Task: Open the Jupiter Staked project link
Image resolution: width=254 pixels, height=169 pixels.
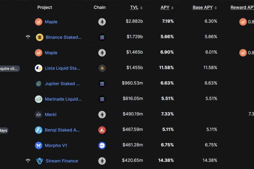Action: 62,84
